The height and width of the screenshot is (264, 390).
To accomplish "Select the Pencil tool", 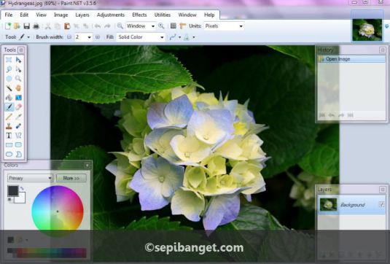I will 9,117.
